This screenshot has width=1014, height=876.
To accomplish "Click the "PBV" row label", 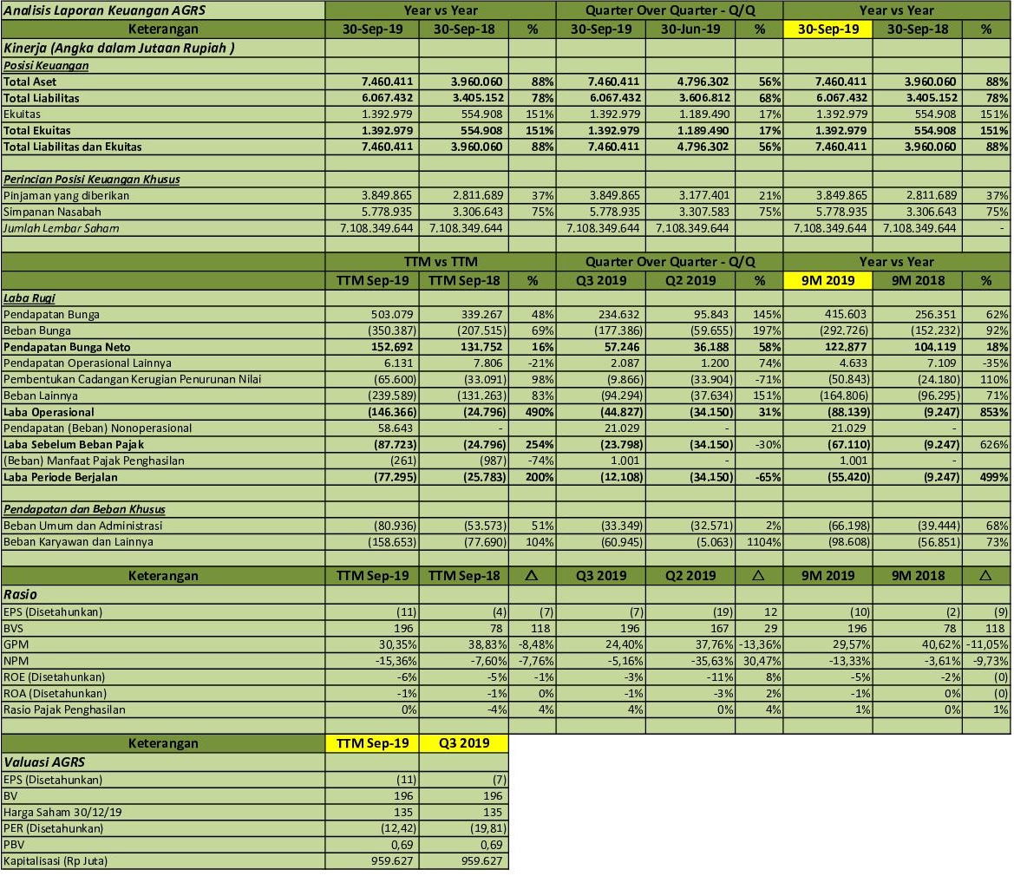I will (14, 844).
